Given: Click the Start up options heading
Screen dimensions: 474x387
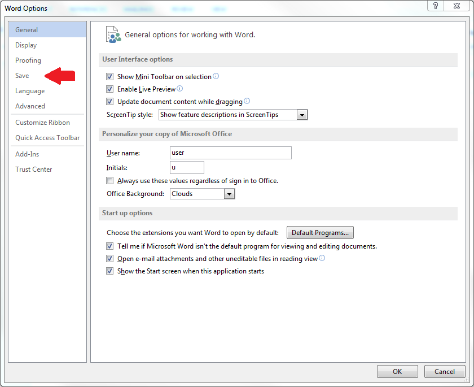Looking at the screenshot, I should pos(128,213).
